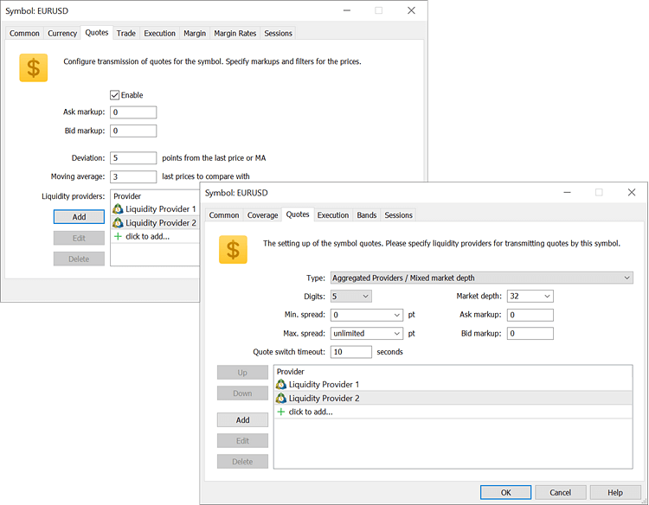
Task: Click the Deviation input field
Action: [x=133, y=158]
